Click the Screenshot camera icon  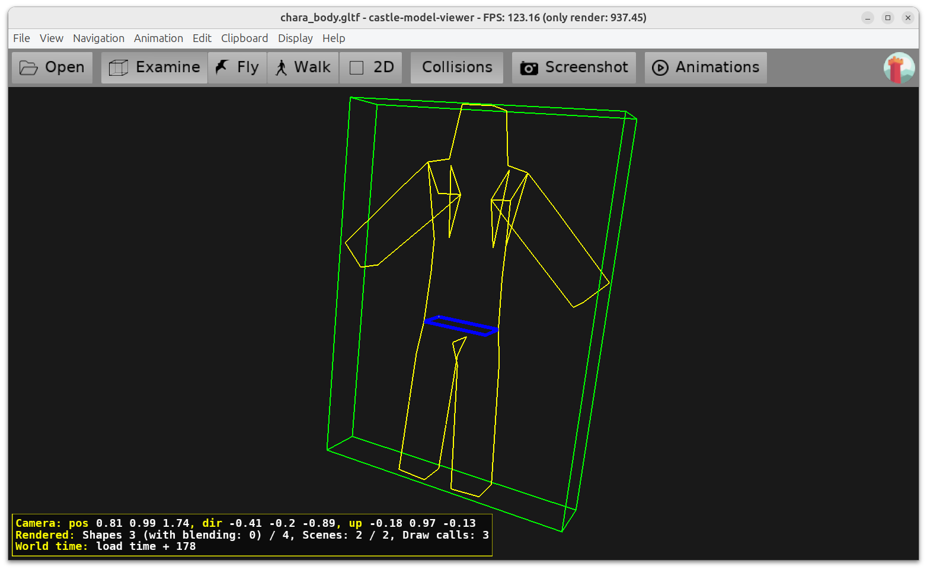coord(529,68)
